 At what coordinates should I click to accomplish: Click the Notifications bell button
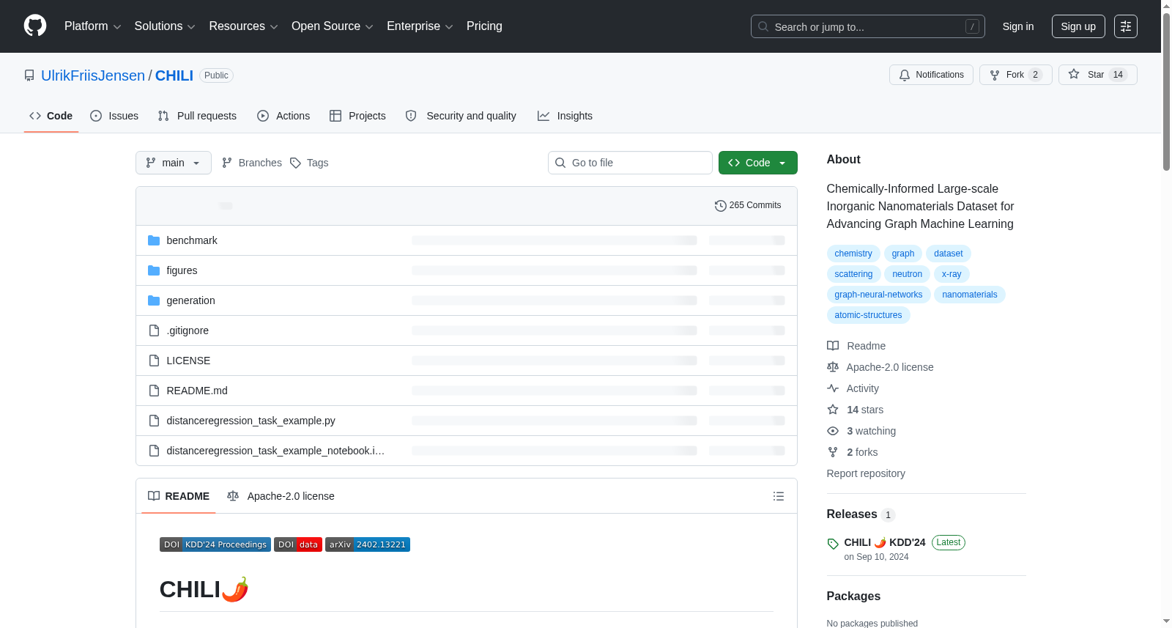(931, 75)
